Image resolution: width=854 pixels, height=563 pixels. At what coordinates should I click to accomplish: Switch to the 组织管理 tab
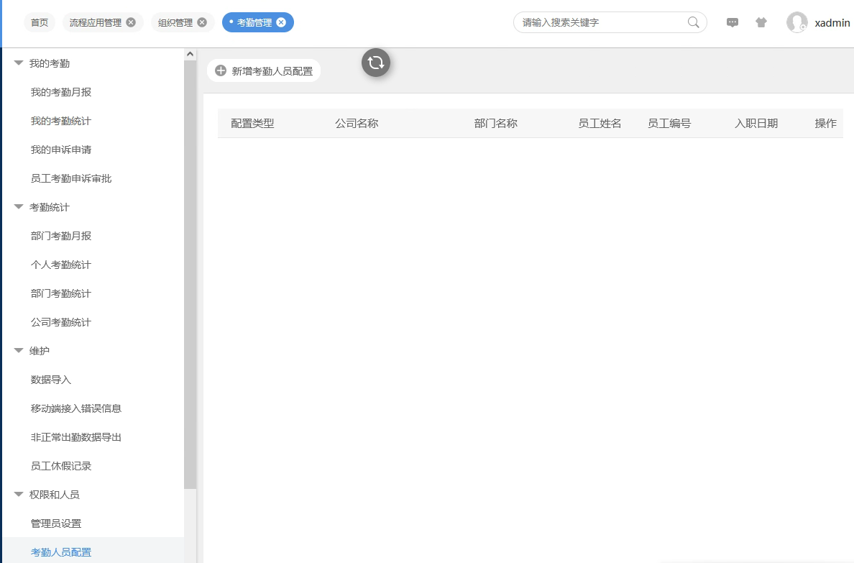(175, 22)
